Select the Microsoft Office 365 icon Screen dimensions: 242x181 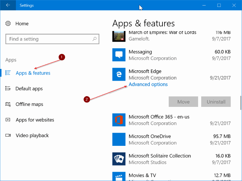tap(119, 120)
